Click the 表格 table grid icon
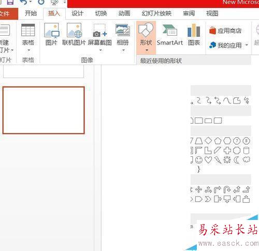This screenshot has height=251, width=259. click(x=28, y=30)
